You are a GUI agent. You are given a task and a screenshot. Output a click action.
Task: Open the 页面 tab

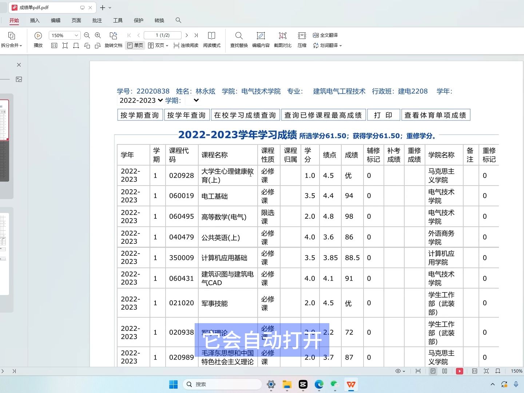coord(76,20)
